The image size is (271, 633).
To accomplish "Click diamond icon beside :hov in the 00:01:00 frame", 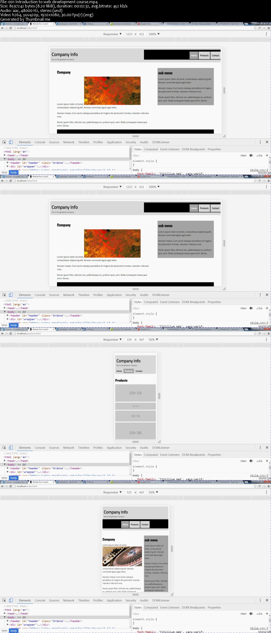I will 251,308.
